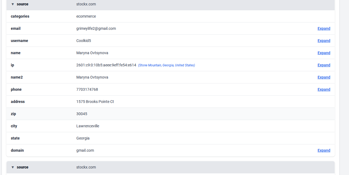Expand the name2 row

[x=324, y=77]
